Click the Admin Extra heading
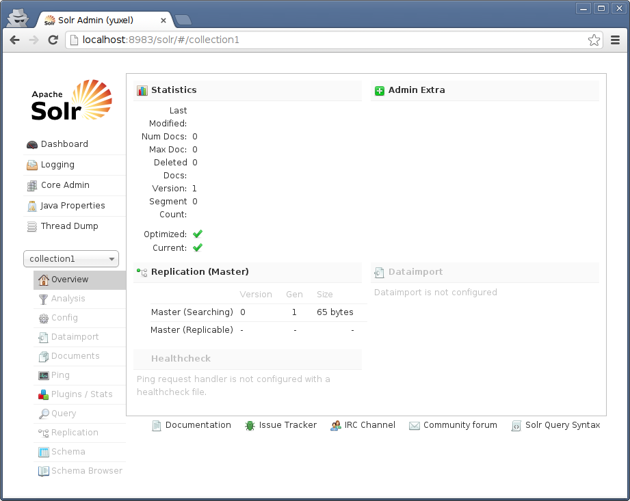This screenshot has width=630, height=501. 417,90
